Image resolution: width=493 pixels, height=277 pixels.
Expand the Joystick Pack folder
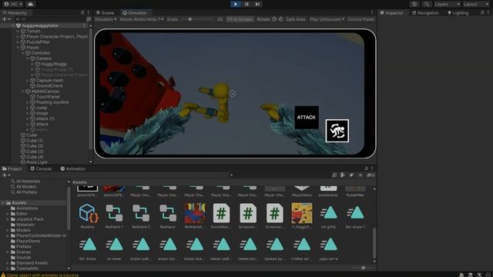pyautogui.click(x=8, y=219)
